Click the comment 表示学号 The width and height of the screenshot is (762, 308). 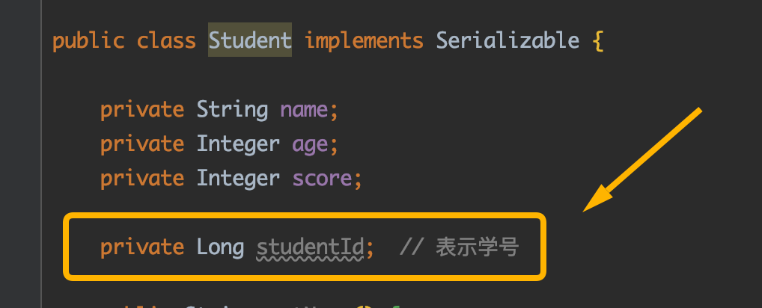click(478, 247)
